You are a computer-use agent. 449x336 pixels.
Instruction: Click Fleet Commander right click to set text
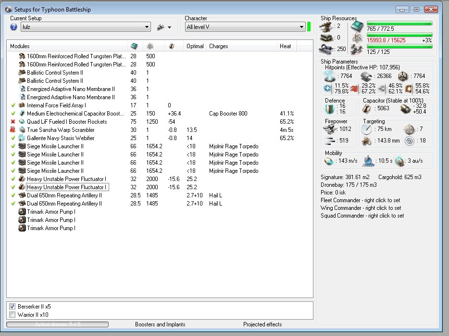click(x=361, y=200)
